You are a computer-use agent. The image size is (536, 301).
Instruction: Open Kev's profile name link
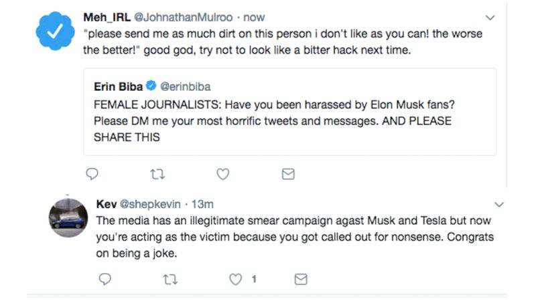tap(107, 204)
